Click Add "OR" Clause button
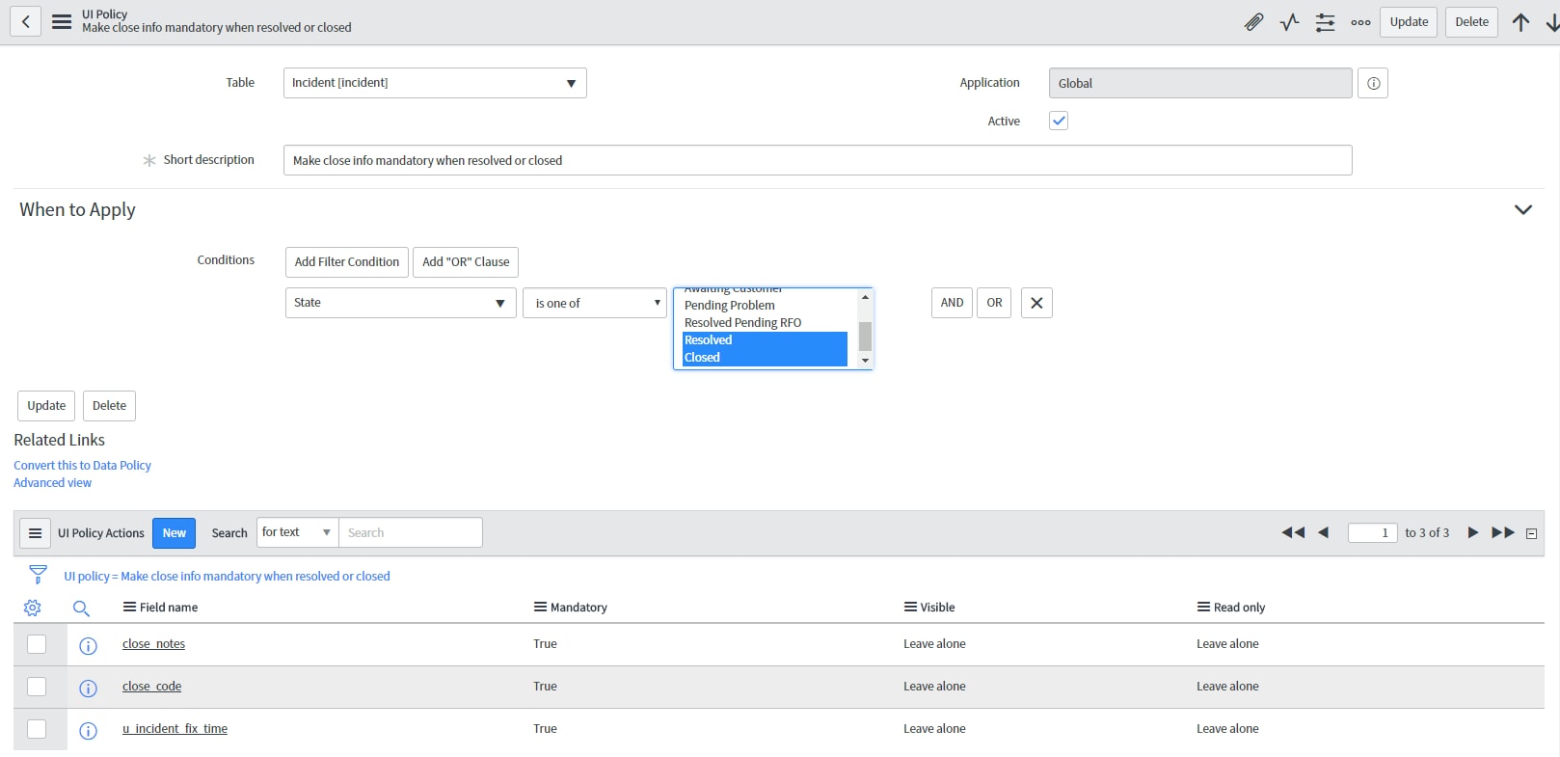The image size is (1560, 757). click(466, 262)
